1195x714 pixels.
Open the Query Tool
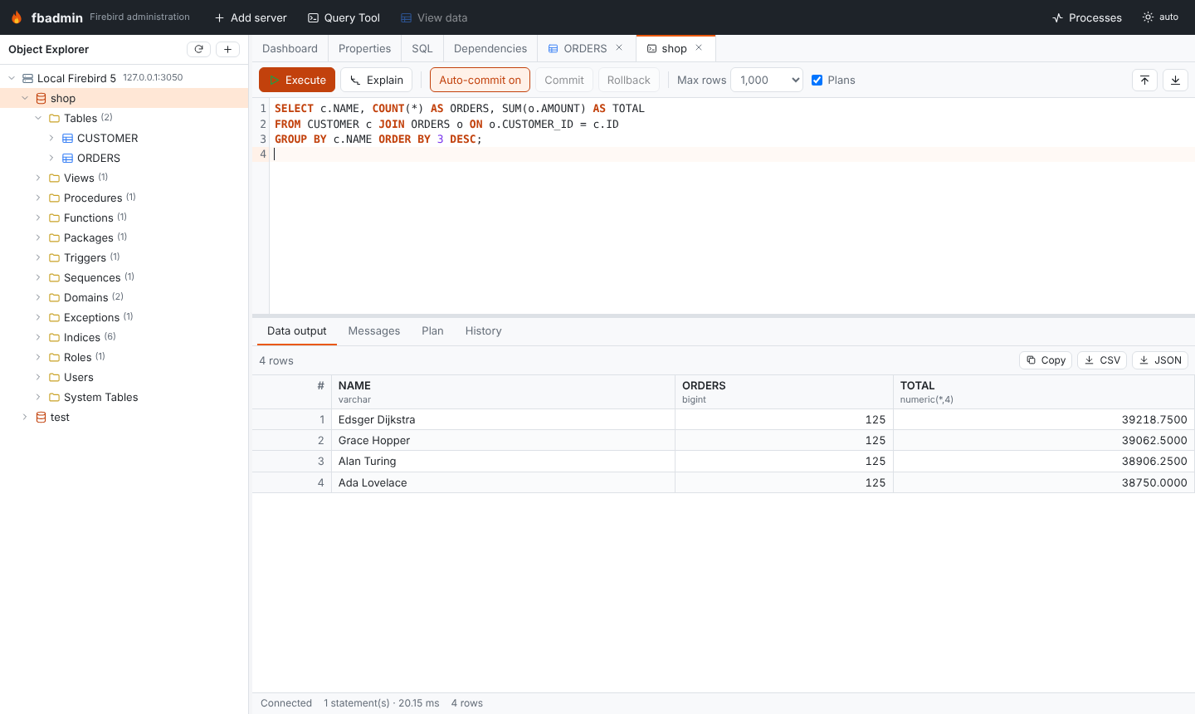(344, 17)
